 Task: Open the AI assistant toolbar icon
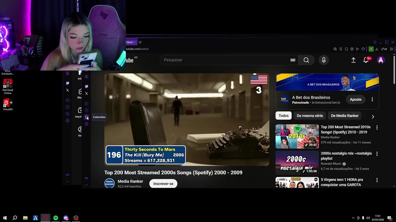(384, 49)
